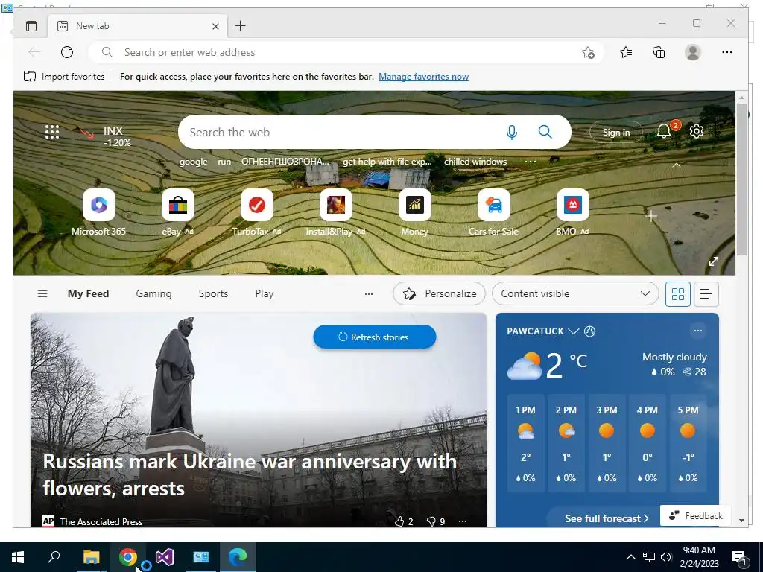Select the Sports tab
The width and height of the screenshot is (763, 572).
[x=213, y=293]
